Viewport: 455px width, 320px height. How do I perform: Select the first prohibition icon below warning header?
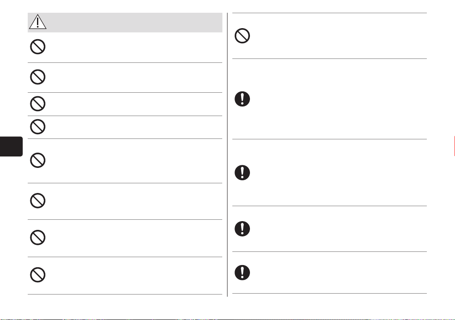tap(38, 47)
